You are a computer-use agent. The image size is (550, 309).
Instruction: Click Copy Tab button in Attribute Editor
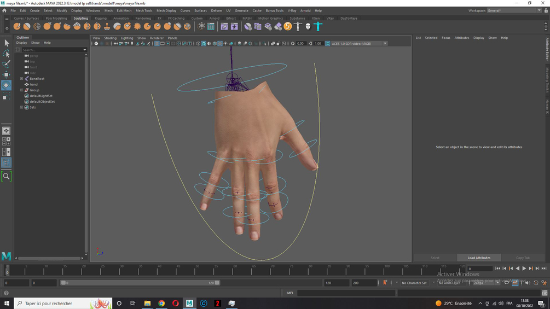(523, 258)
